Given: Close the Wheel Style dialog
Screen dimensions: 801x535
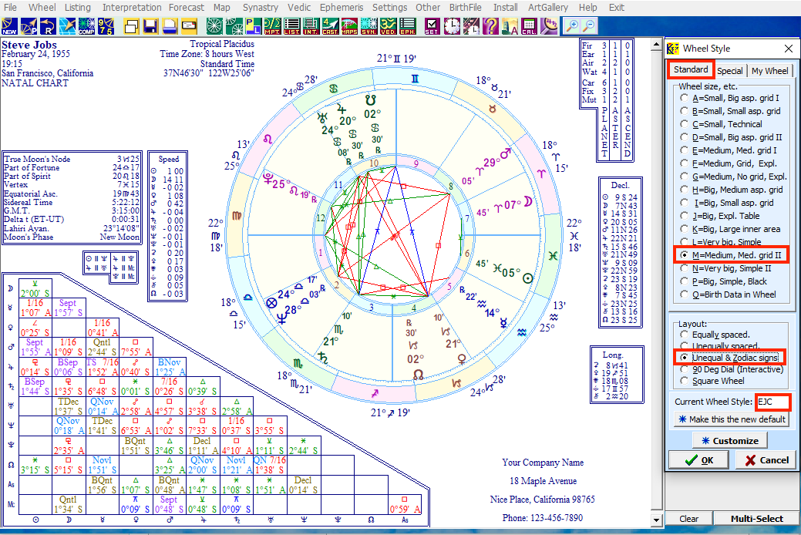Looking at the screenshot, I should point(789,49).
